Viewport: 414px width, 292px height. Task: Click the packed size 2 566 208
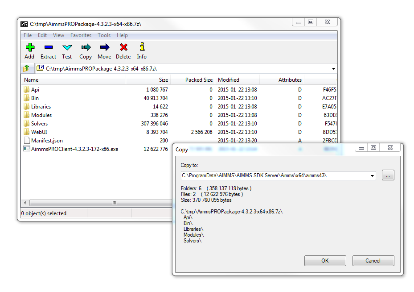point(202,132)
